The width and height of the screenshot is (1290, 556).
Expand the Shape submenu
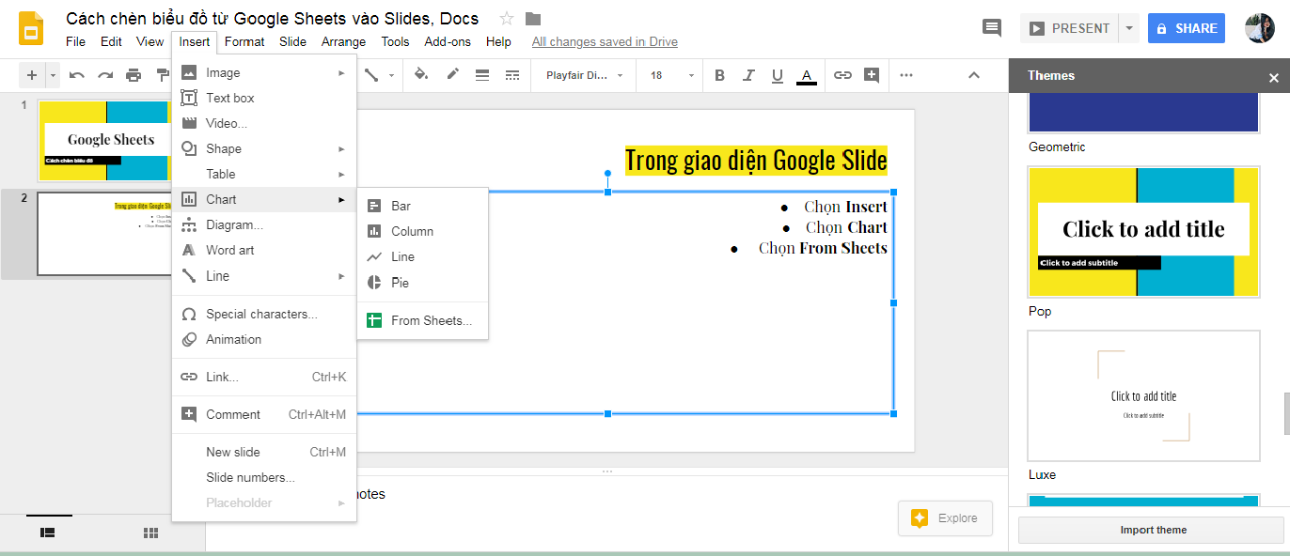[x=264, y=148]
